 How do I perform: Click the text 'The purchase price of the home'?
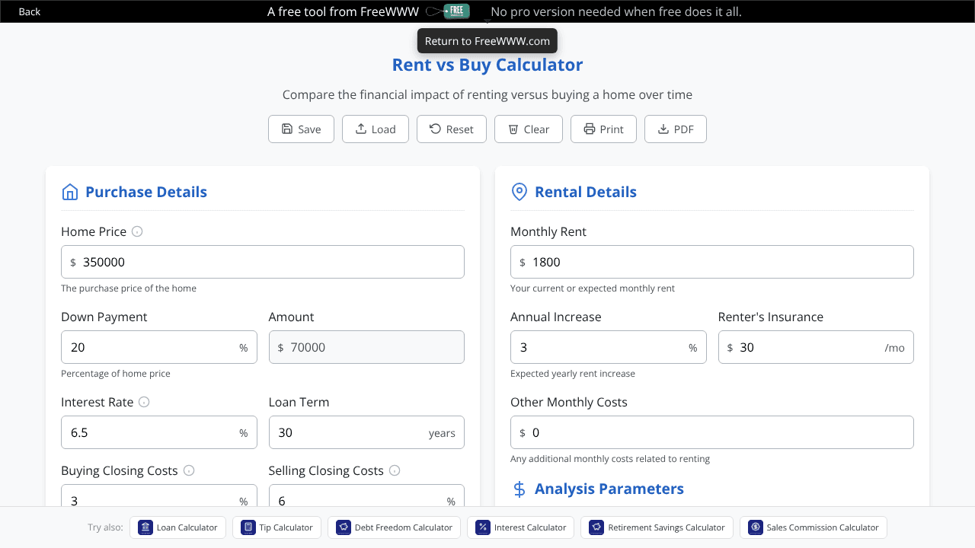129,288
